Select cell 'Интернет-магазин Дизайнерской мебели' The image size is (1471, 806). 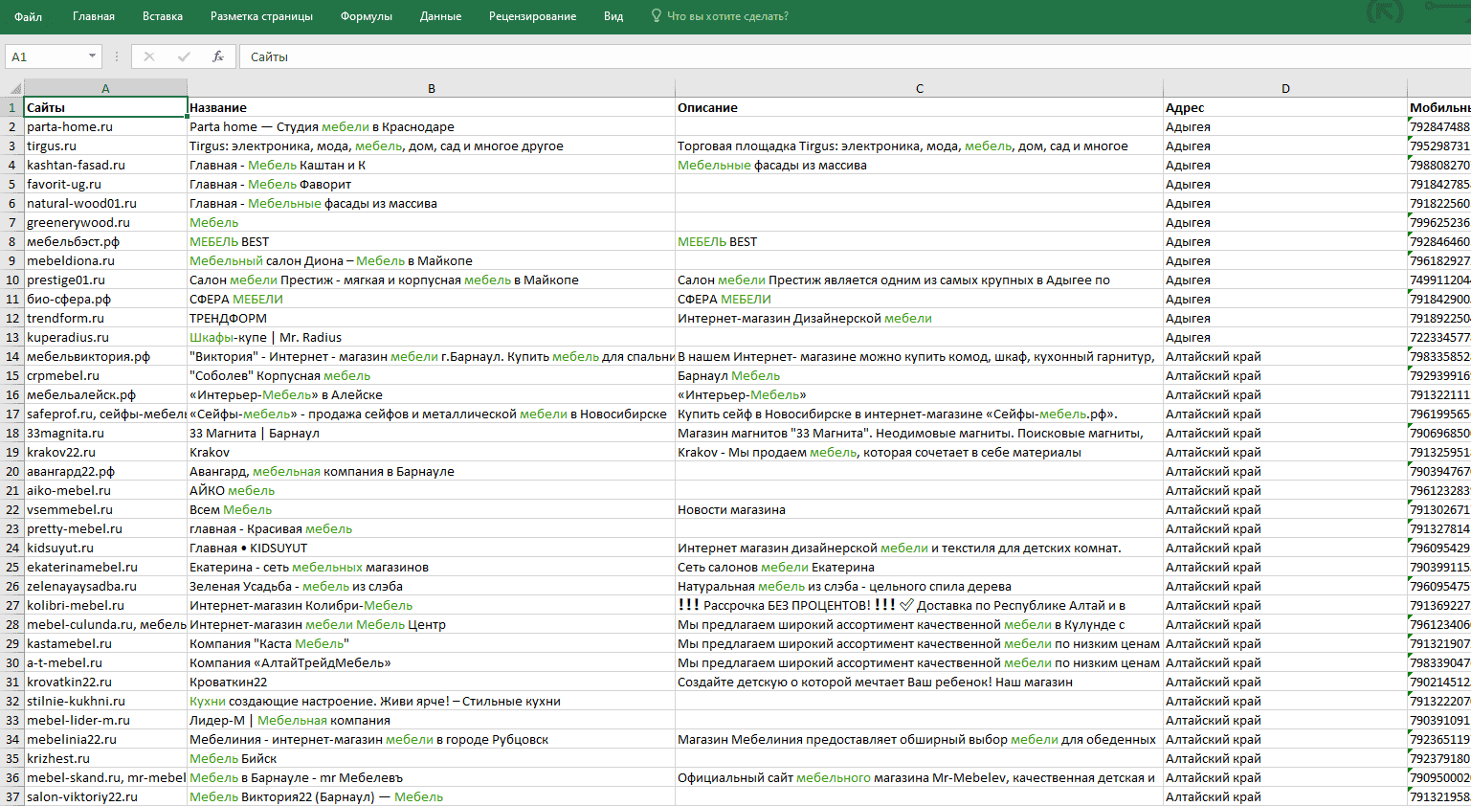click(920, 318)
